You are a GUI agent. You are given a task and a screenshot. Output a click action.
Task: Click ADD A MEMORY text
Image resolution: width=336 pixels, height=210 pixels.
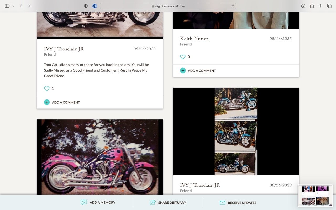(x=103, y=203)
